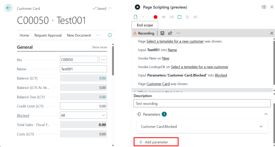Click Show more in General section
The height and width of the screenshot is (147, 275).
pos(99,47)
